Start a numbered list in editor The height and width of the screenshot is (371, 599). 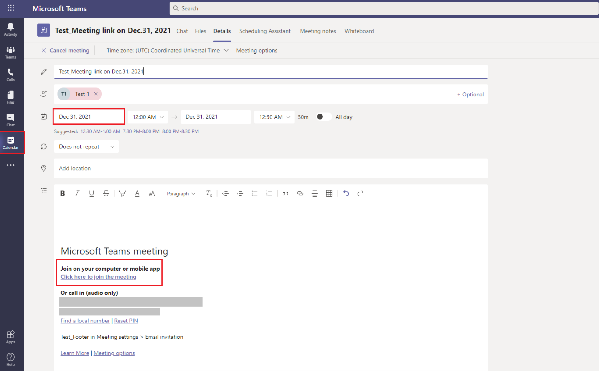[x=269, y=193]
